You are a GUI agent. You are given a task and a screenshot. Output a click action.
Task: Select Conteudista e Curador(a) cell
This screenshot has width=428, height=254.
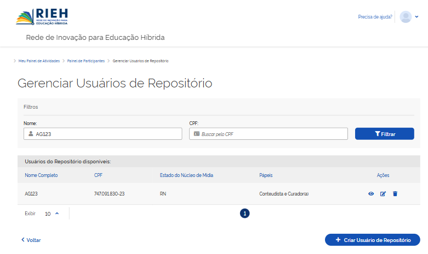click(284, 193)
